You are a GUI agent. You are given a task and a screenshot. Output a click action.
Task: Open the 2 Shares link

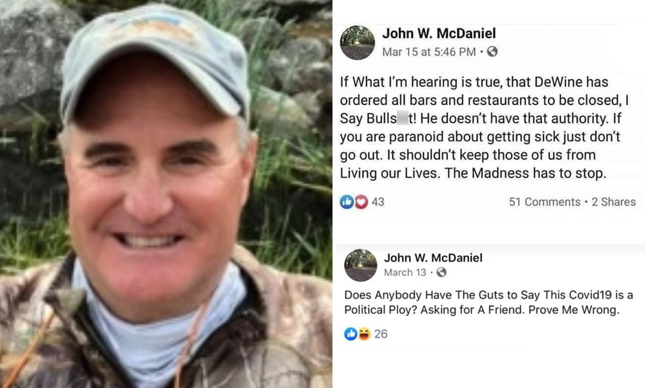point(613,202)
